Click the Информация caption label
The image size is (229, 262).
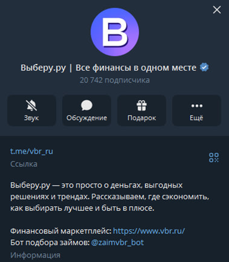[35, 255]
